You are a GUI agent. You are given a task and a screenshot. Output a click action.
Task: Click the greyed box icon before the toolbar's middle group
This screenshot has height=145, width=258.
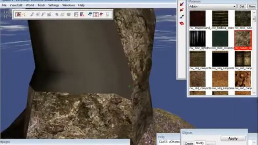(49, 14)
